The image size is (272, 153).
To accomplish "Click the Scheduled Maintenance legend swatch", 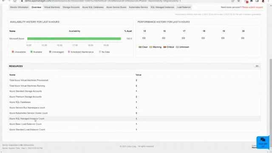I will coord(69,52).
